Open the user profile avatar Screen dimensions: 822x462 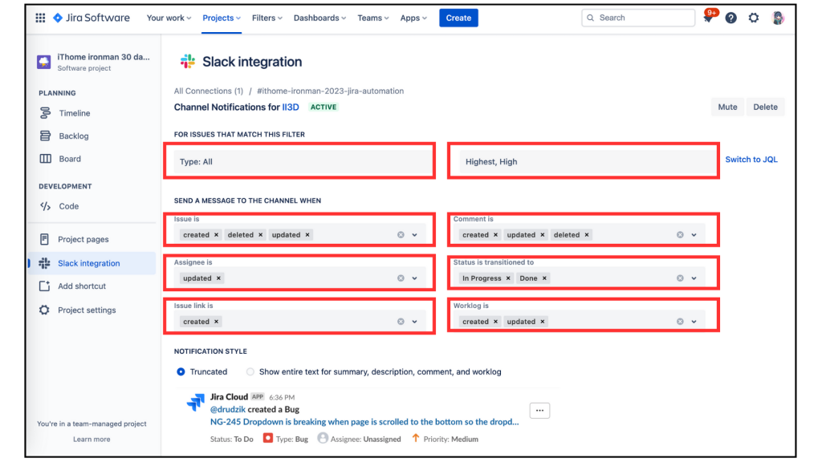(x=778, y=18)
